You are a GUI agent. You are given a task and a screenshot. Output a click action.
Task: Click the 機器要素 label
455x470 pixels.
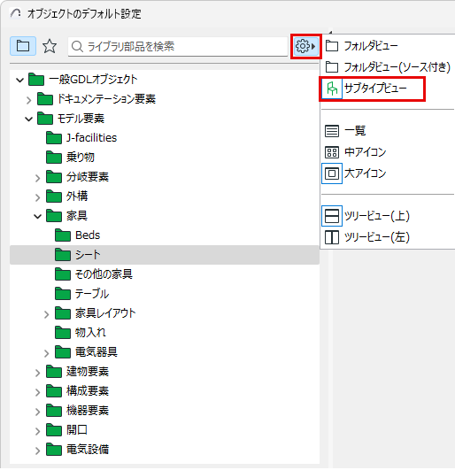[x=88, y=411]
